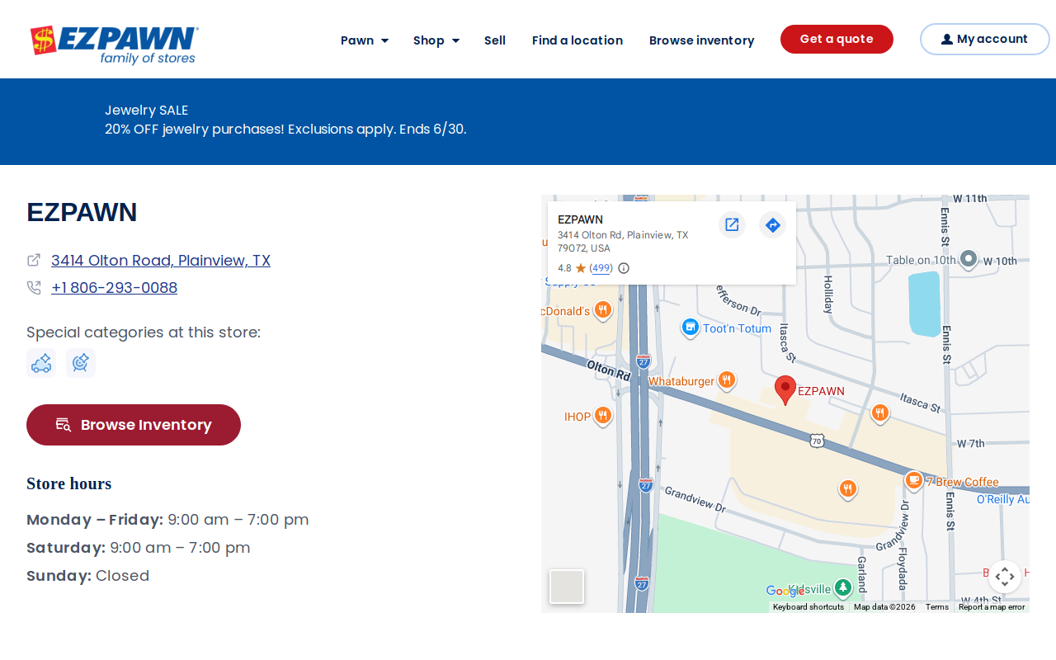Click the rating info icon on the map card
The height and width of the screenshot is (660, 1056).
(624, 268)
